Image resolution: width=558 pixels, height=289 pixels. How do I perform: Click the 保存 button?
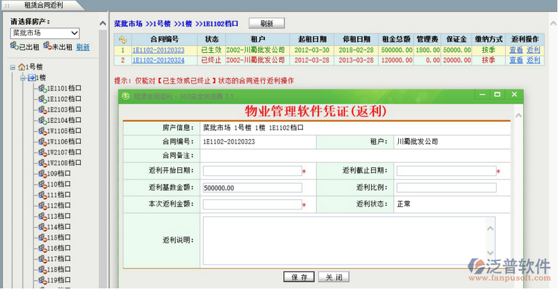[299, 277]
